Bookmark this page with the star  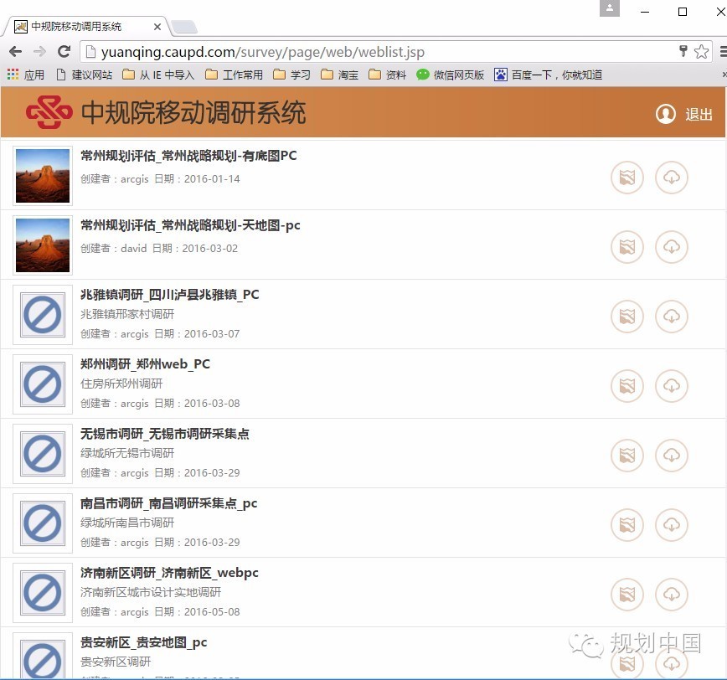pyautogui.click(x=701, y=51)
